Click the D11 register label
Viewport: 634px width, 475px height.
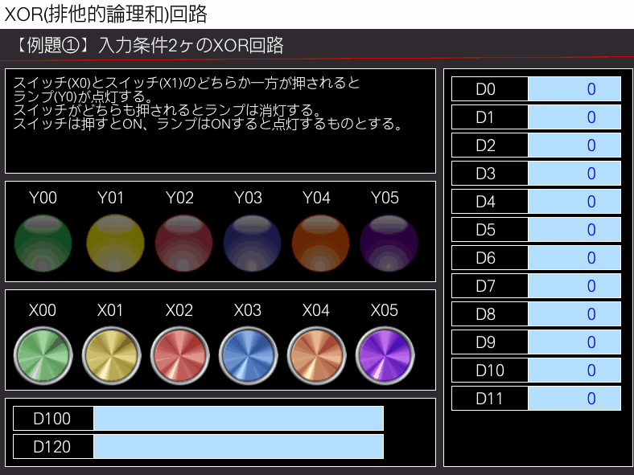[x=489, y=399]
